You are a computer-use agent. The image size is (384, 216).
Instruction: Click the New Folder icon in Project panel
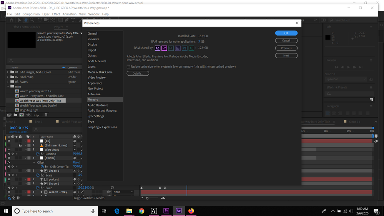click(x=15, y=115)
